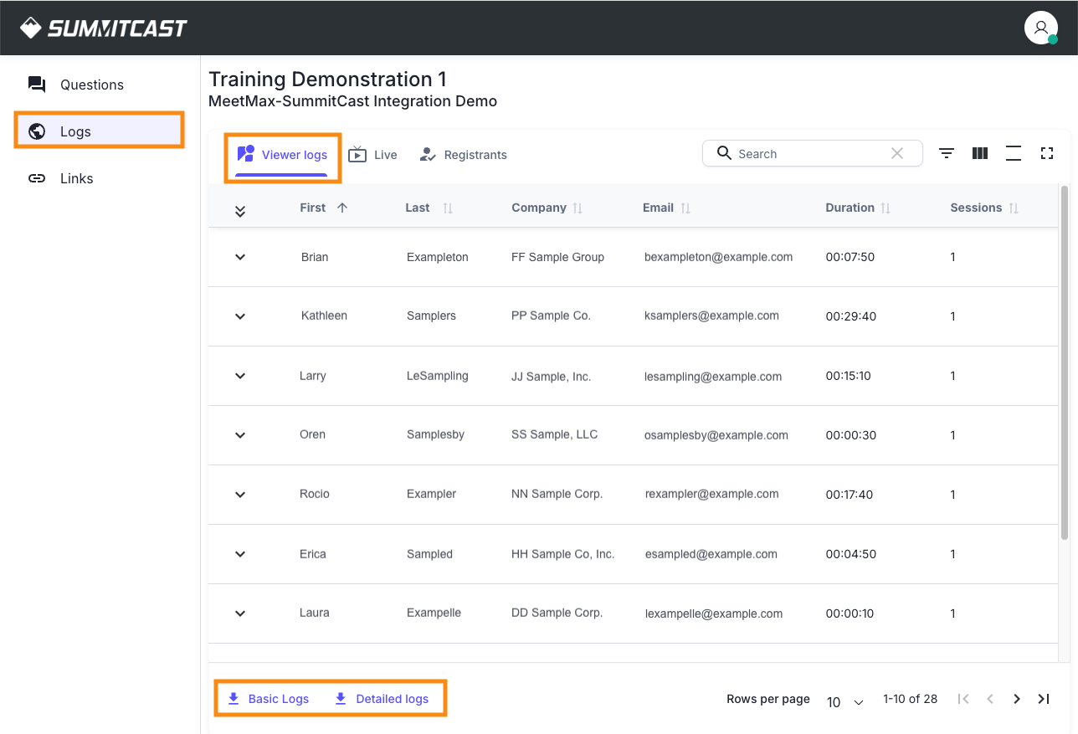
Task: Click the SummitCast logo
Action: point(104,28)
